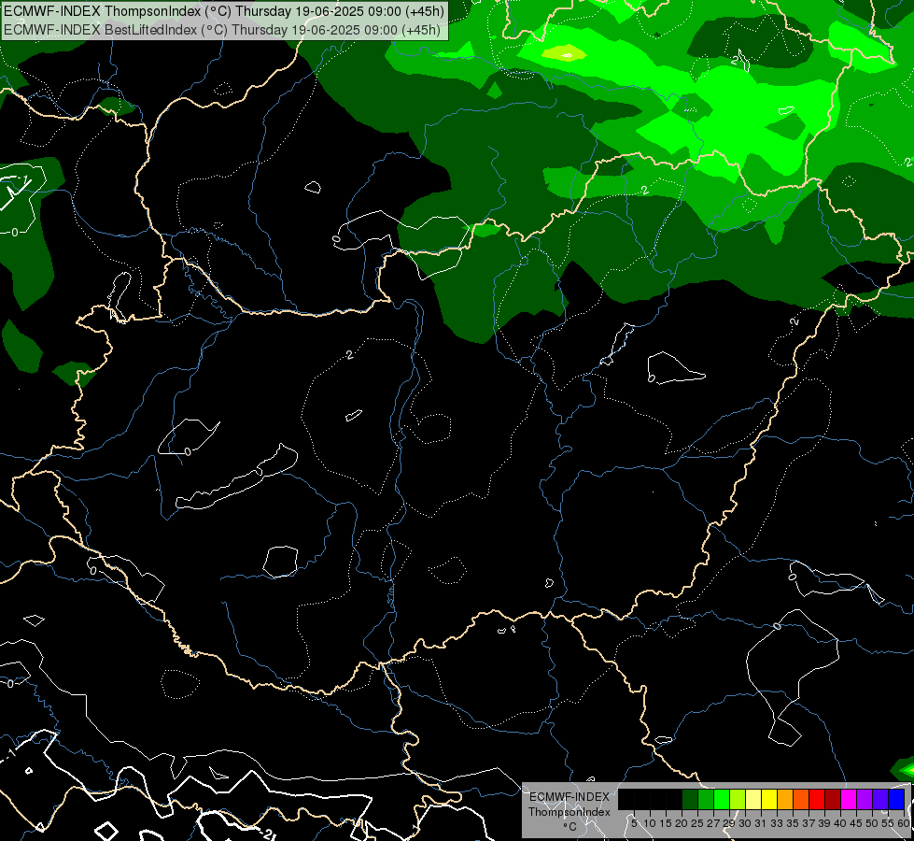914x841 pixels.
Task: Click the legend scale value 39
Action: [824, 823]
